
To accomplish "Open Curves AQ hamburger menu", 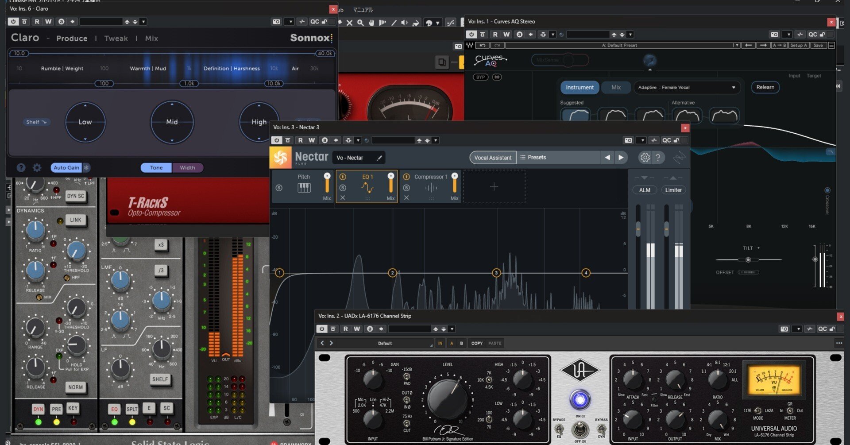I will point(831,45).
